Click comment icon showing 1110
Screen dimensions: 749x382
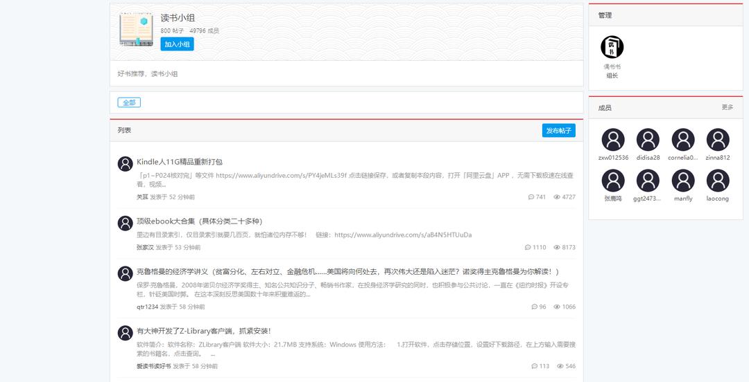coord(528,248)
